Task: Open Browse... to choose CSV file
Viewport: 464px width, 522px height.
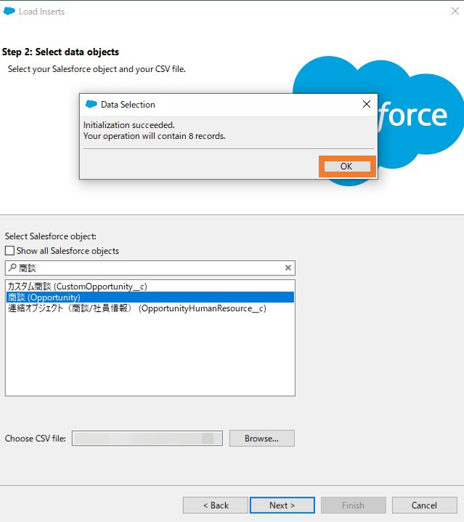Action: tap(261, 438)
